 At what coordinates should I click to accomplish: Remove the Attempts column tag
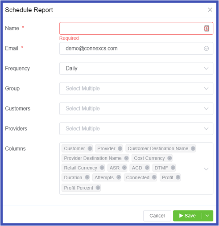[119, 177]
